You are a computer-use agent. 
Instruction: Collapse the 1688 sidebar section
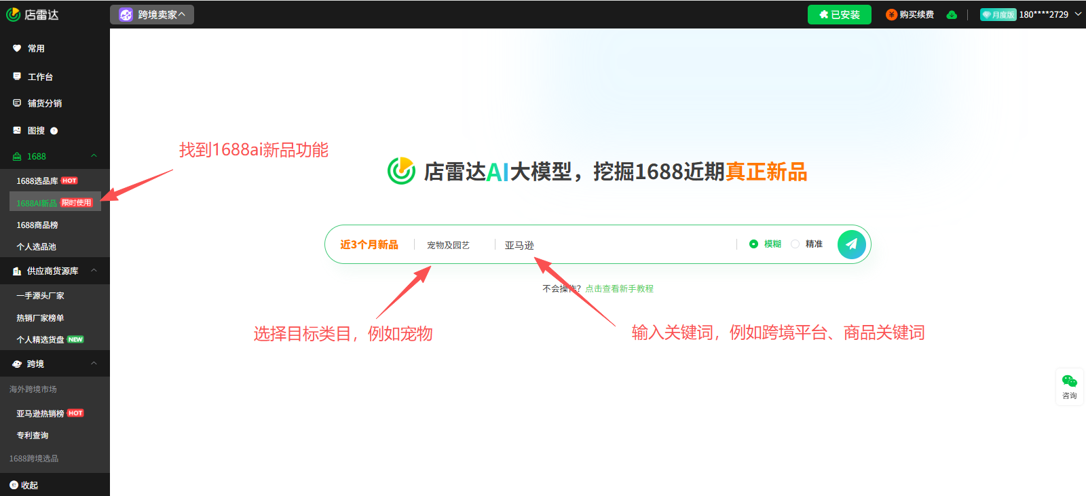click(94, 156)
